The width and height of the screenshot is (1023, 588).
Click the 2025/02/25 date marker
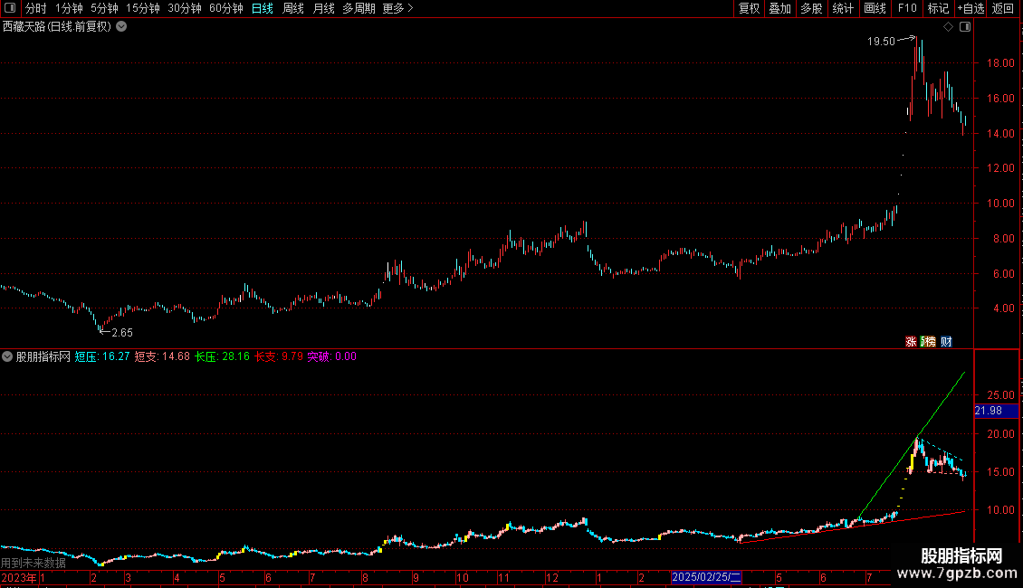706,577
